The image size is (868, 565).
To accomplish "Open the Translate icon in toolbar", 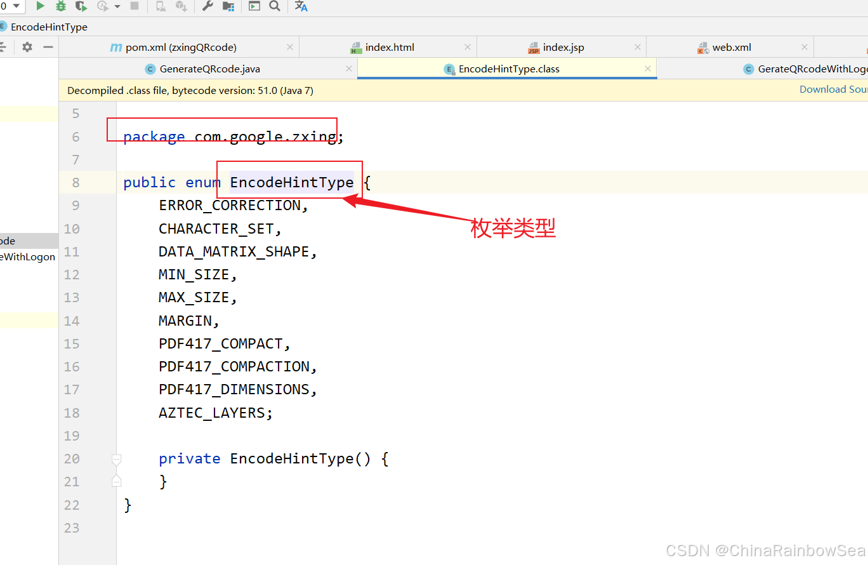I will tap(301, 6).
